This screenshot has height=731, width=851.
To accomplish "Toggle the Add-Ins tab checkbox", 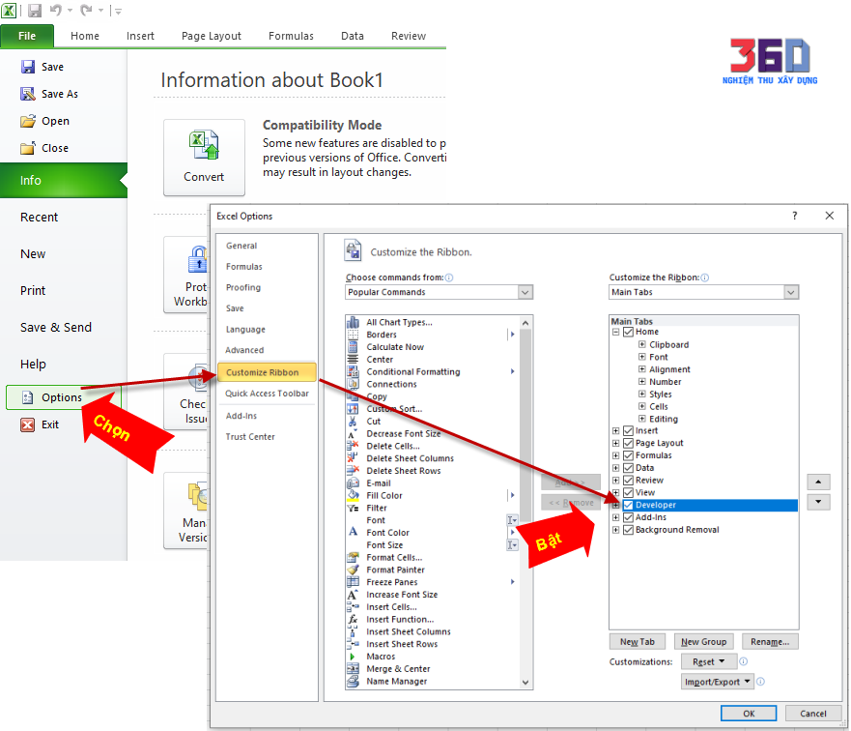I will tap(629, 517).
